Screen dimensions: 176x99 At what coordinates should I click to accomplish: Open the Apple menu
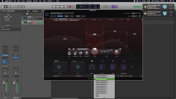pyautogui.click(x=2, y=1)
